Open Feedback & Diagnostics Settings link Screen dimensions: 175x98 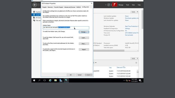coord(127,29)
